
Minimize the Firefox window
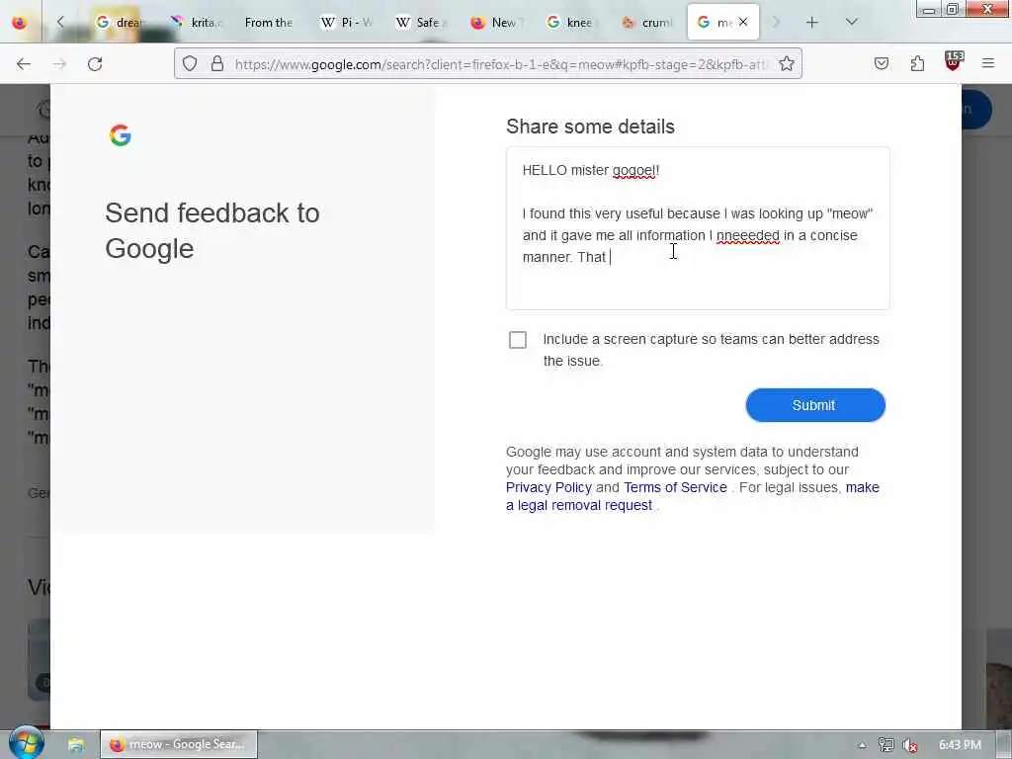[929, 10]
